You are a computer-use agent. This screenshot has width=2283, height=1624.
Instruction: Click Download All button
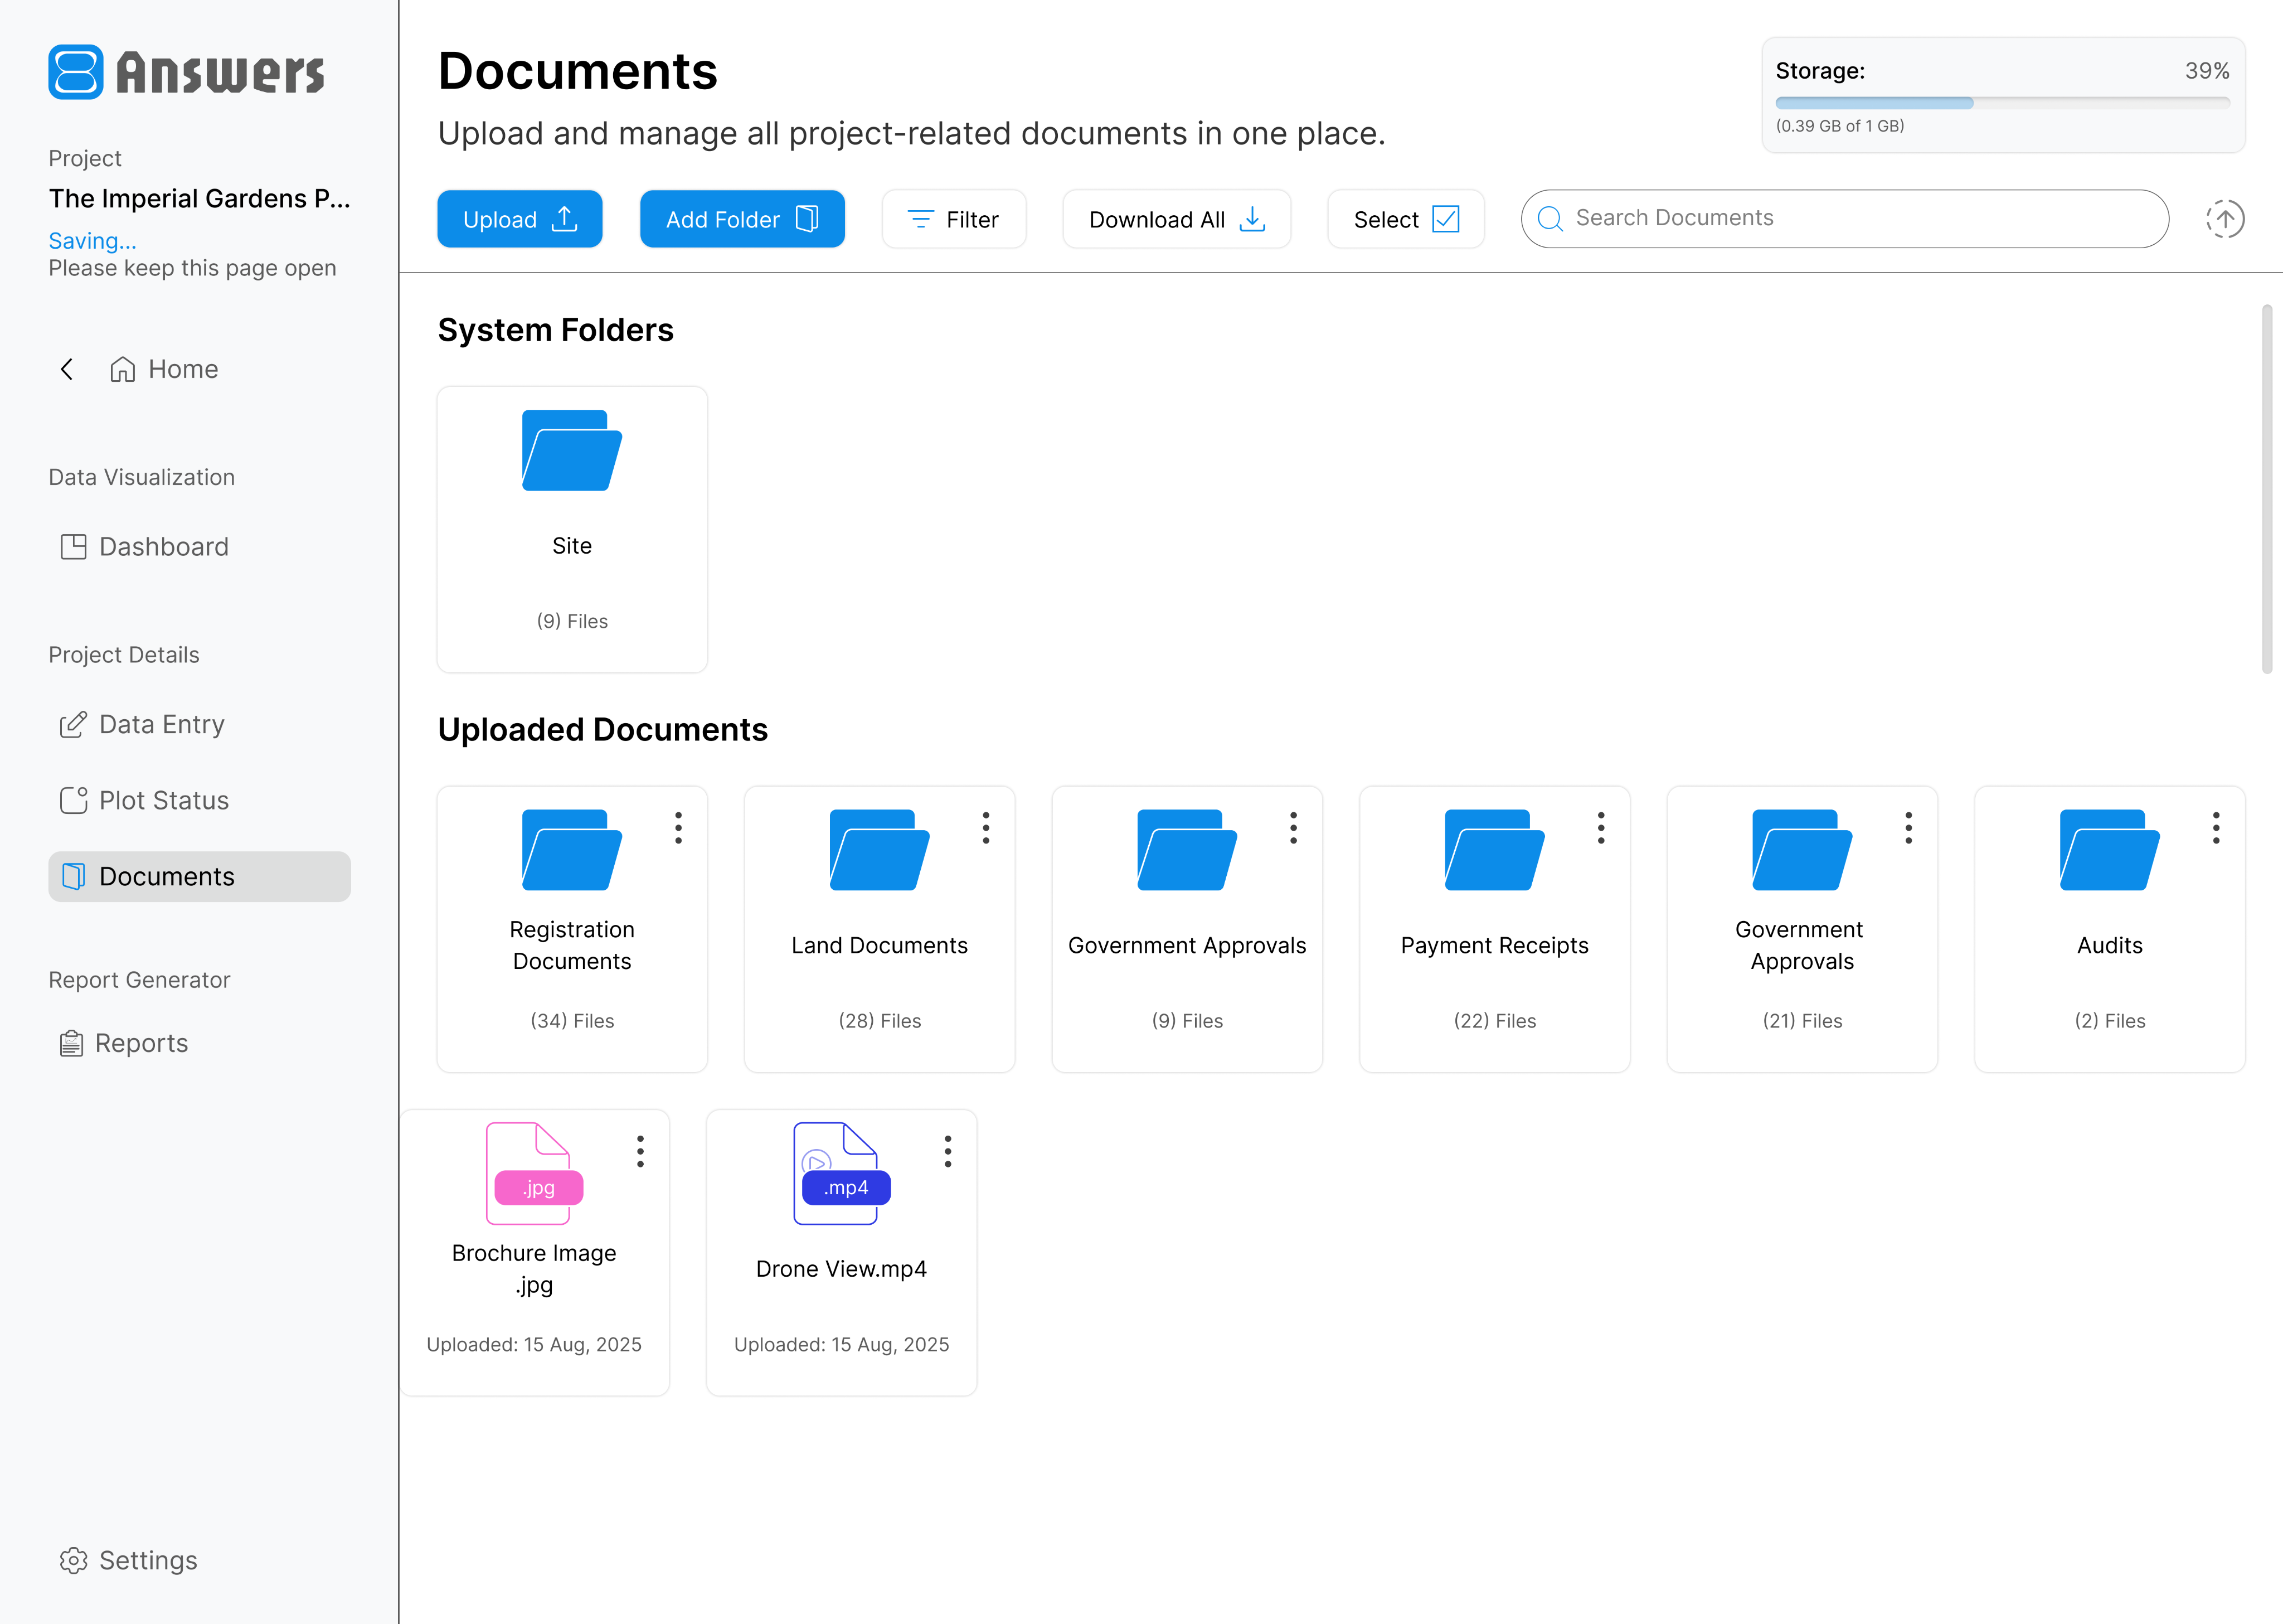[1177, 219]
